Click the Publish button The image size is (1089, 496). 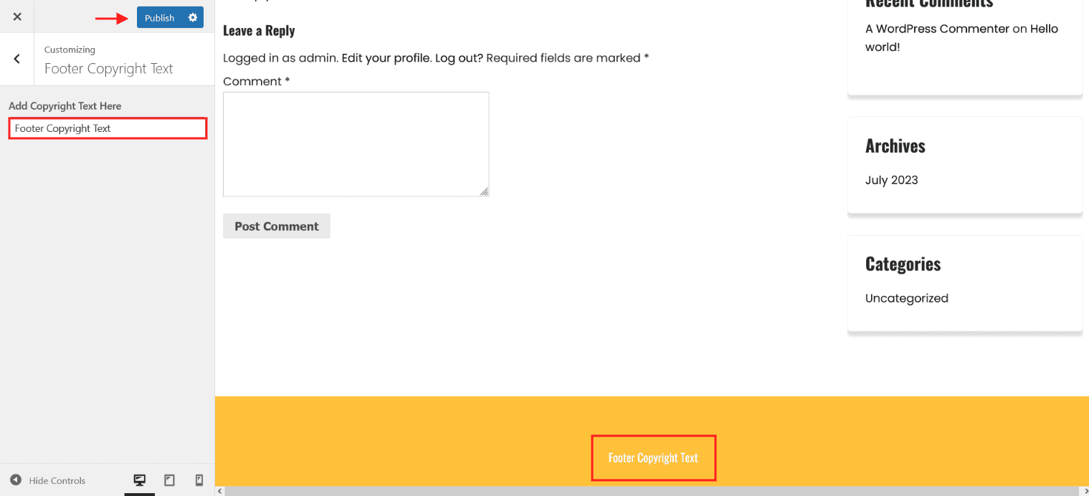click(x=159, y=18)
